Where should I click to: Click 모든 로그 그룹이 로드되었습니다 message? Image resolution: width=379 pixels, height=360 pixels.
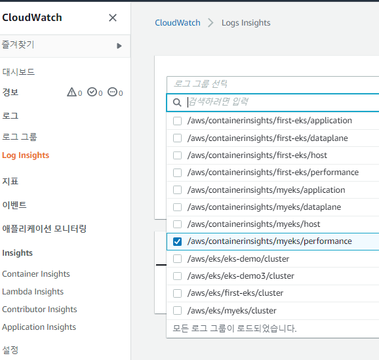[x=235, y=329]
